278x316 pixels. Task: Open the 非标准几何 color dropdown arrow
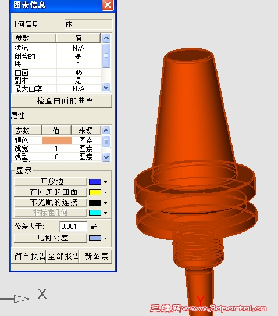click(105, 213)
